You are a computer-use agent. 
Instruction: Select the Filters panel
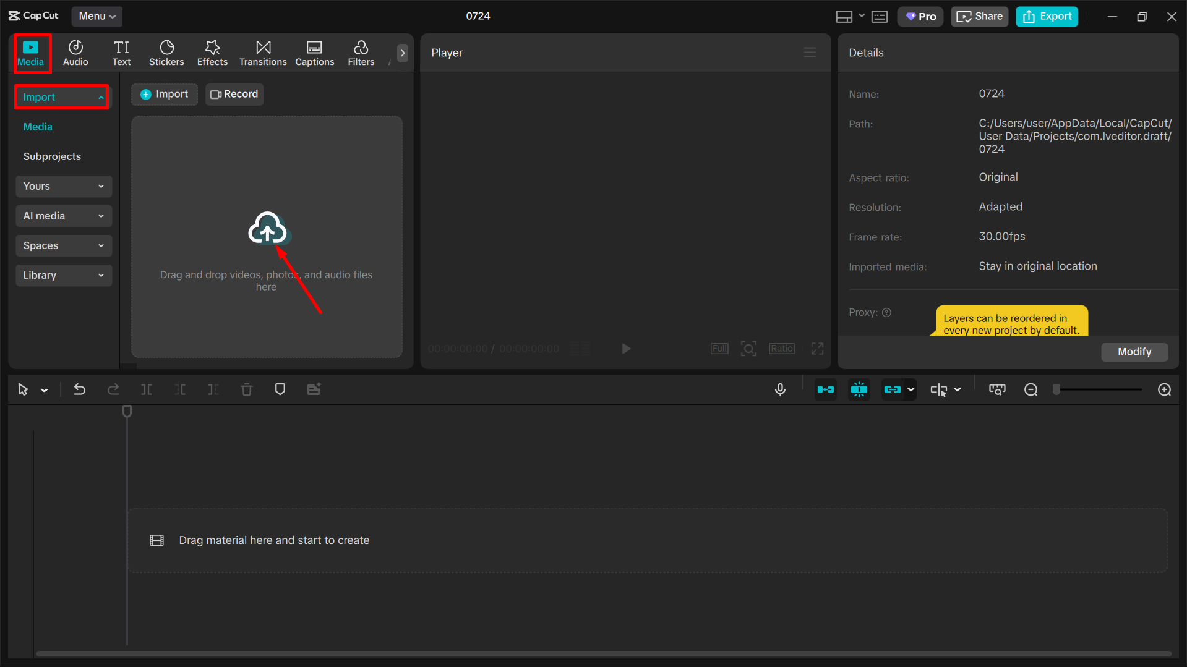tap(361, 53)
